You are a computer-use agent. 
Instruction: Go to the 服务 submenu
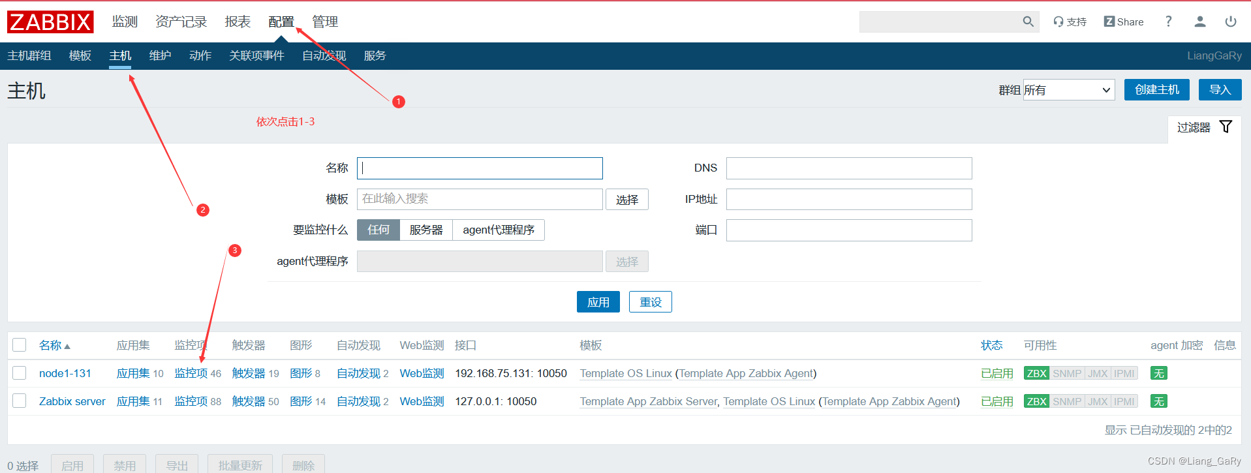[375, 56]
